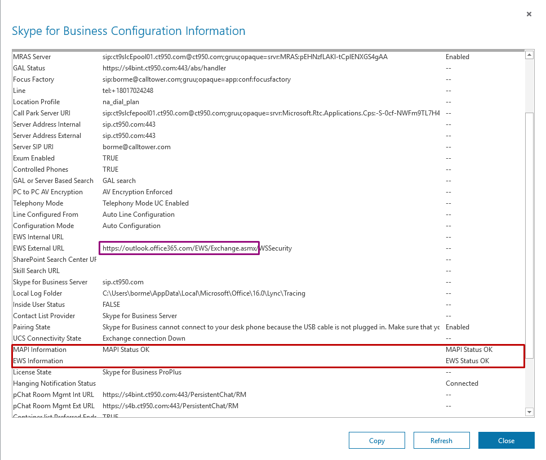546x460 pixels.
Task: Click the Controlled Phones label
Action: click(x=41, y=169)
